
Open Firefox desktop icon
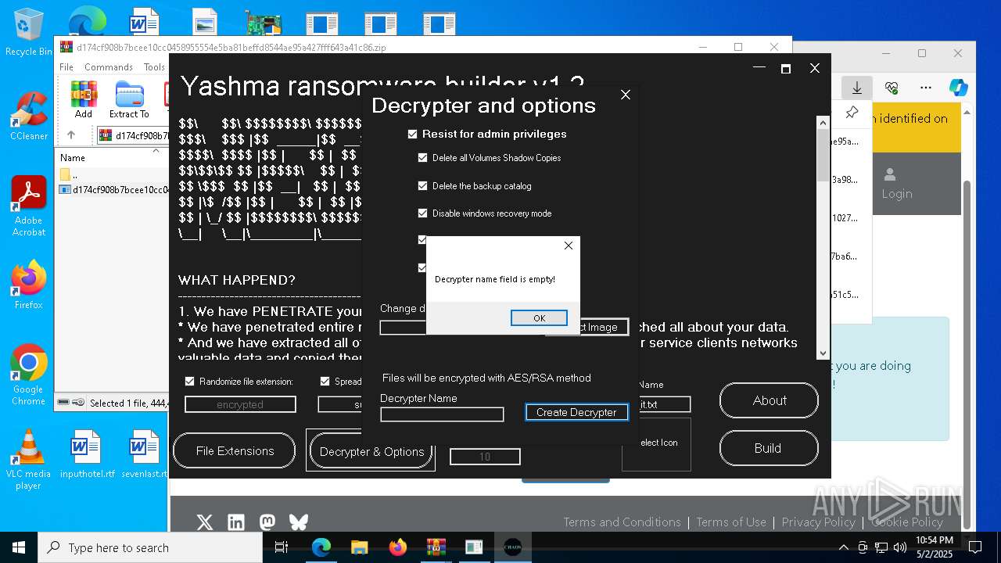click(x=29, y=285)
